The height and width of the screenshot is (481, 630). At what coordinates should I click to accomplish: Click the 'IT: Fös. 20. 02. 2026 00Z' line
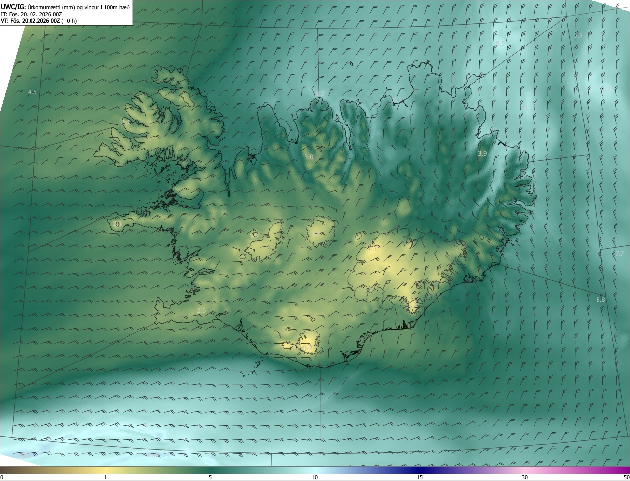click(31, 14)
